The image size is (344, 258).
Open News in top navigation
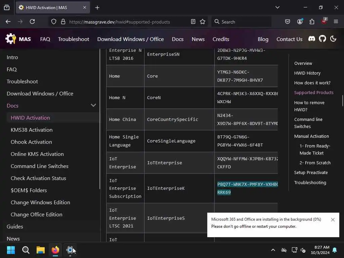pyautogui.click(x=198, y=39)
